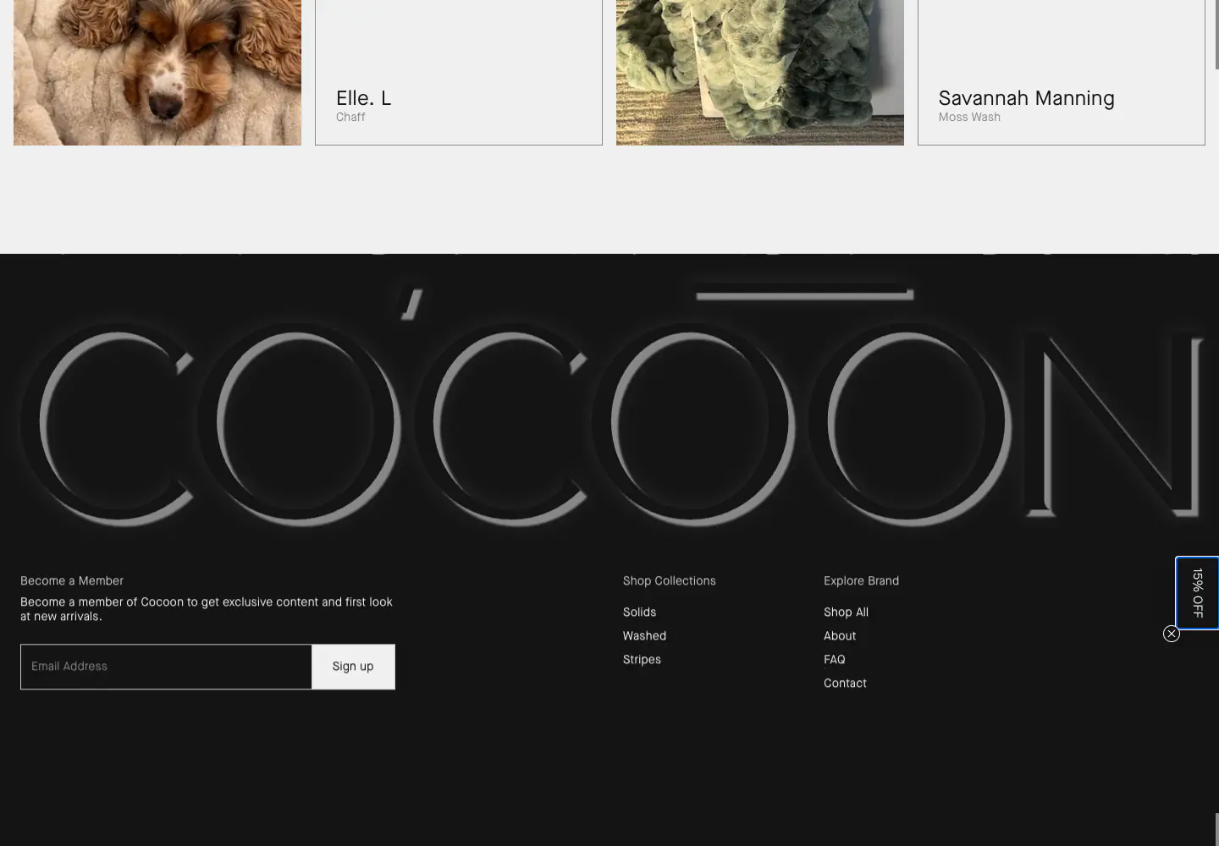Click the Email Address input field

click(x=166, y=667)
